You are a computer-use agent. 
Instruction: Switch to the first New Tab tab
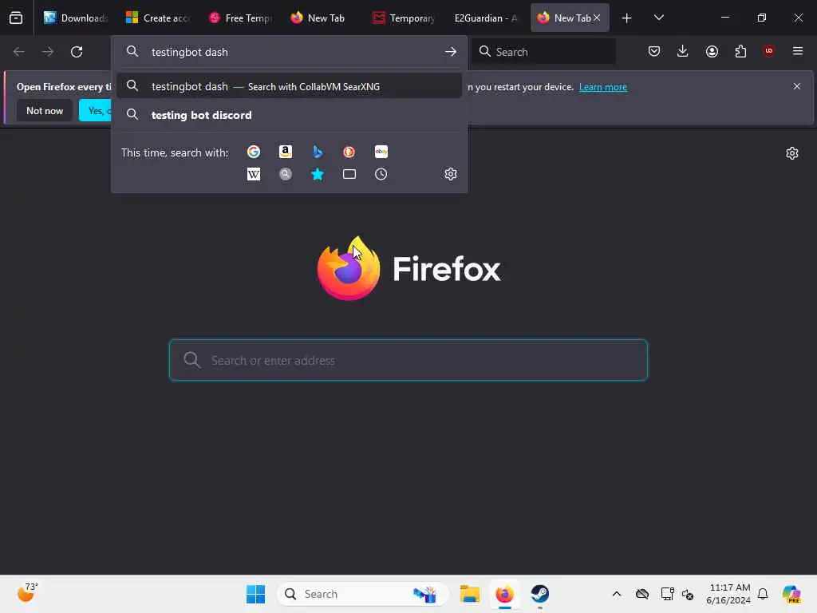pos(322,18)
